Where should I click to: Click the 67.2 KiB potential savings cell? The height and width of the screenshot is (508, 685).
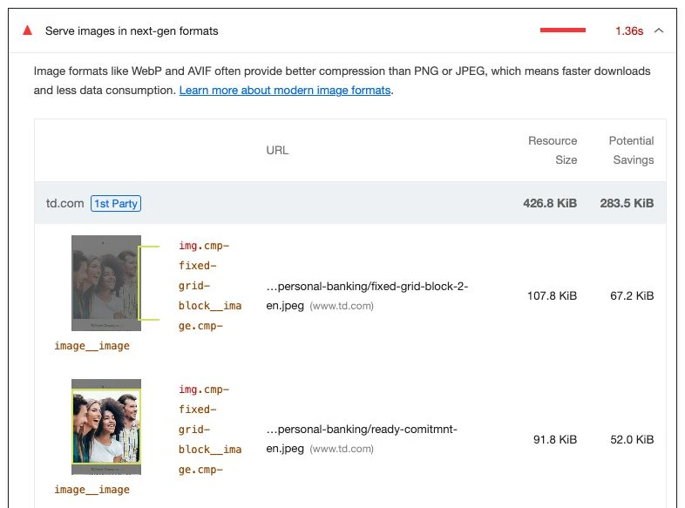tap(632, 295)
